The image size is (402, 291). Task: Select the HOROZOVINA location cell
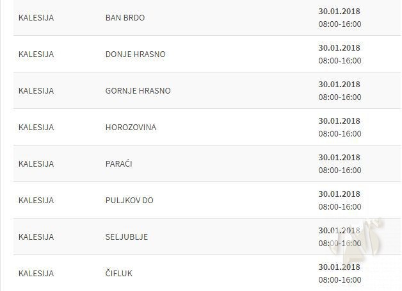click(x=131, y=127)
